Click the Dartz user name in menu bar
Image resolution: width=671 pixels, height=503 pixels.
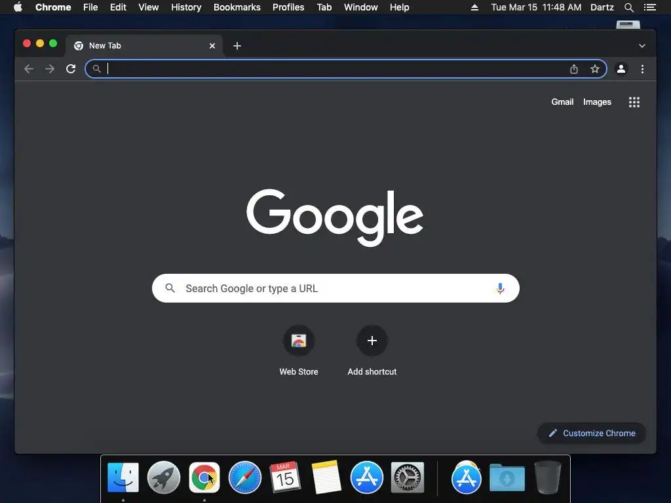[x=602, y=7]
